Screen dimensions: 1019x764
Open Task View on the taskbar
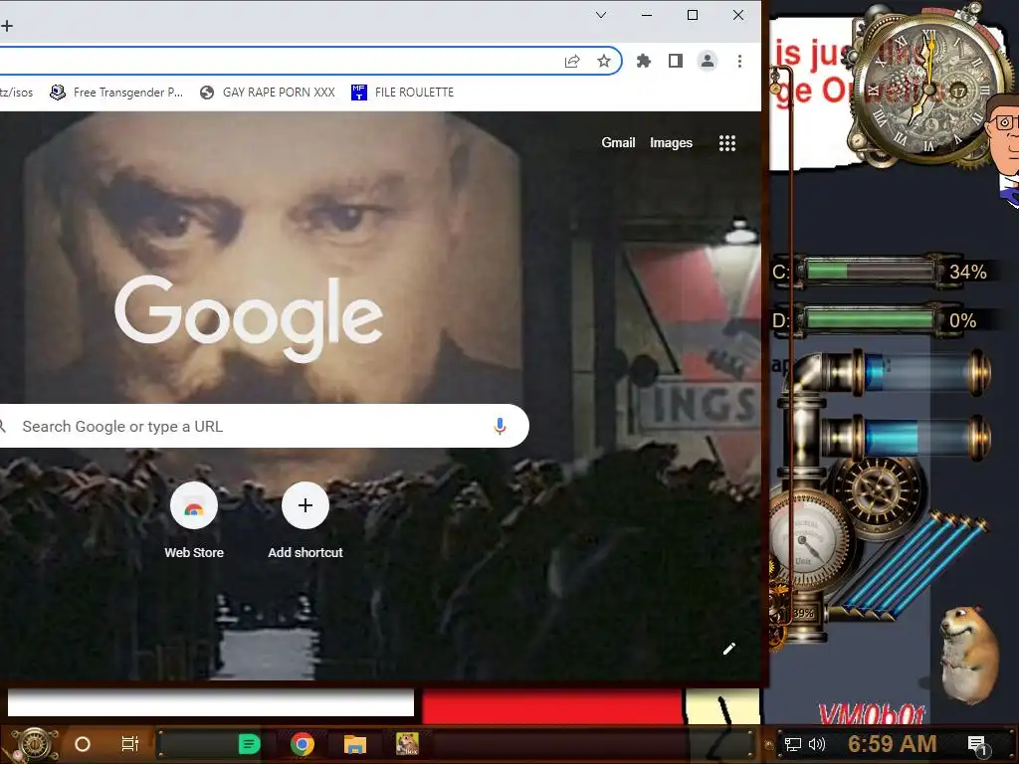coord(130,744)
